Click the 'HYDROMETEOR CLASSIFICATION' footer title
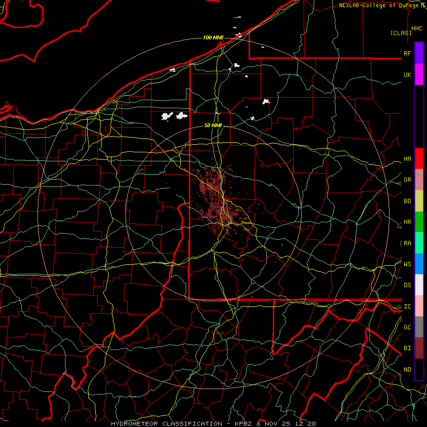This screenshot has width=427, height=427. (167, 424)
